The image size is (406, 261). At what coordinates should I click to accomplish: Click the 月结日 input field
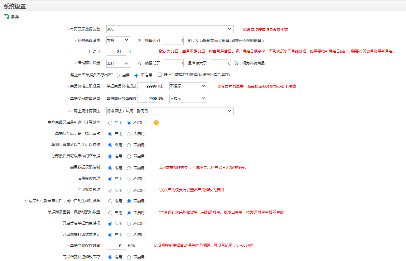pos(116,52)
